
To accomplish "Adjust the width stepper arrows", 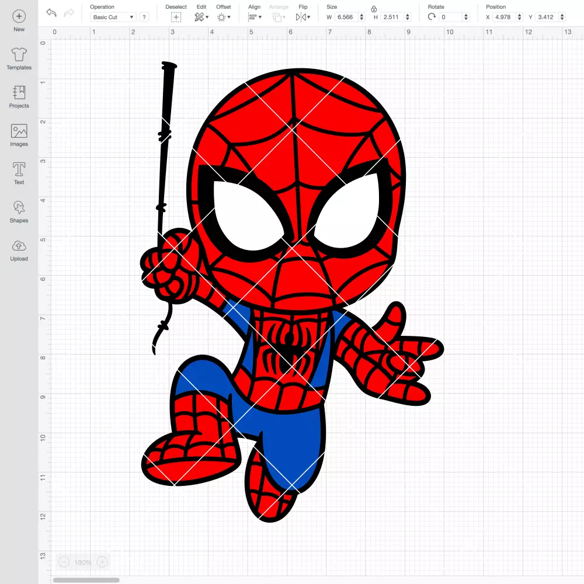I will point(361,17).
